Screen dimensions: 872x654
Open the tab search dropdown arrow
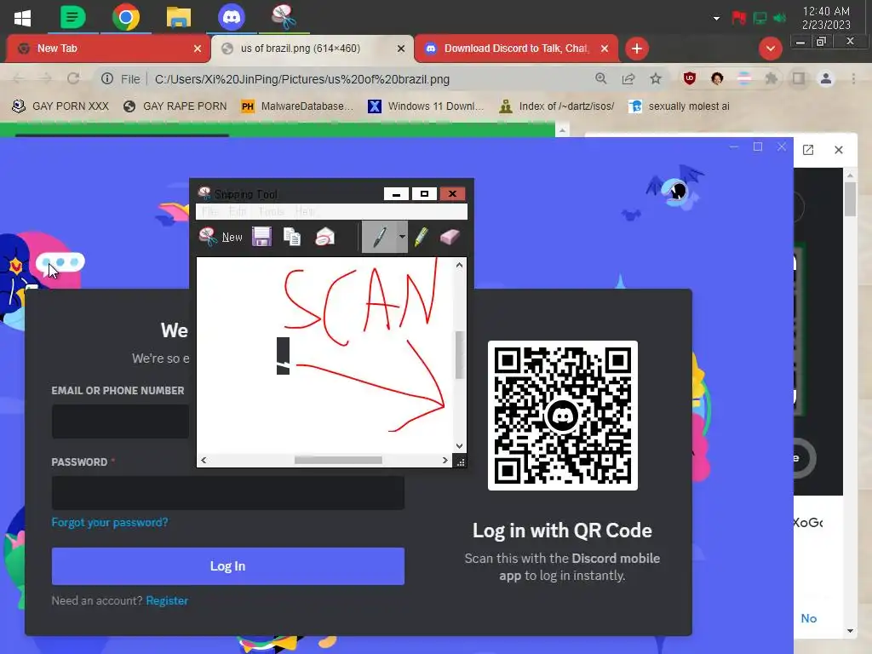(770, 49)
